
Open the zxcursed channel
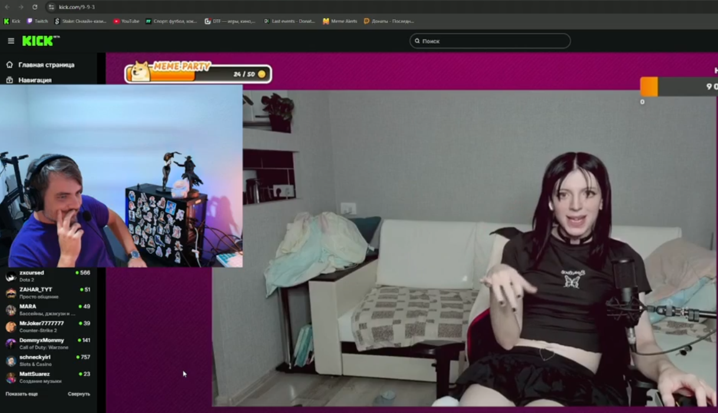(48, 276)
